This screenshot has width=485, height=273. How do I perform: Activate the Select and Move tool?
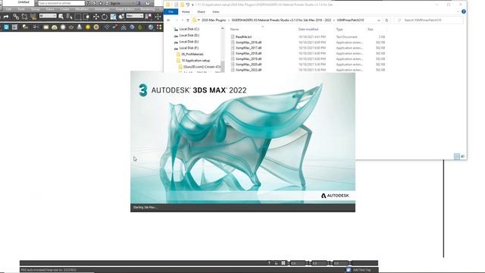tap(96, 17)
